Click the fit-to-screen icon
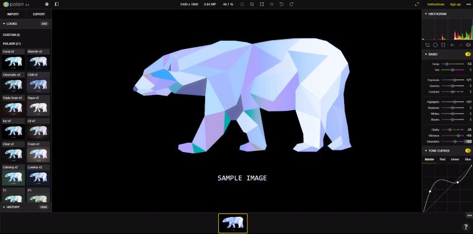 [x=262, y=4]
